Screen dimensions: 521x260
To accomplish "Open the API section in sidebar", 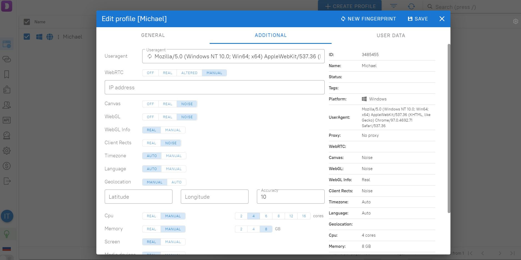I will tap(7, 120).
